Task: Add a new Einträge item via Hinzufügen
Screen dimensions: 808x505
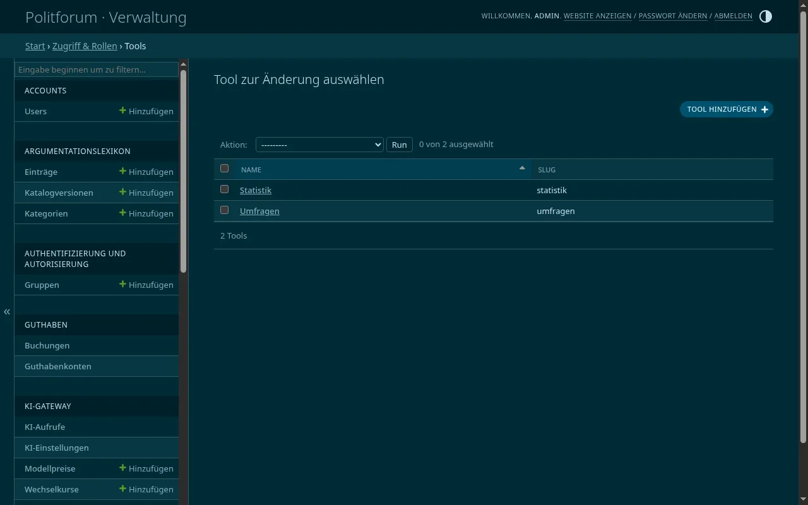Action: pos(146,172)
